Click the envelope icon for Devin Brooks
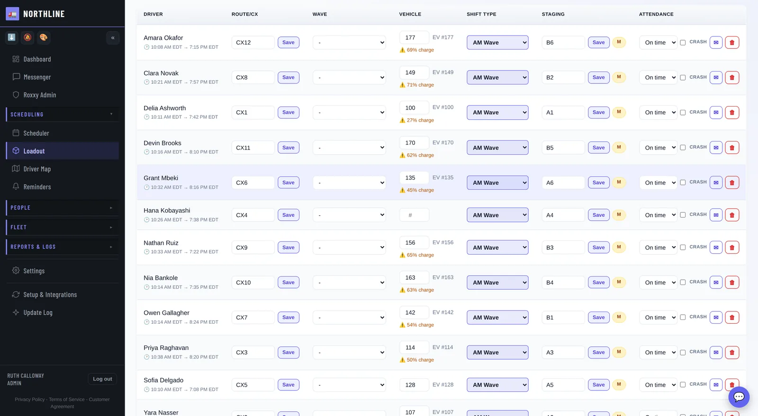 tap(716, 148)
